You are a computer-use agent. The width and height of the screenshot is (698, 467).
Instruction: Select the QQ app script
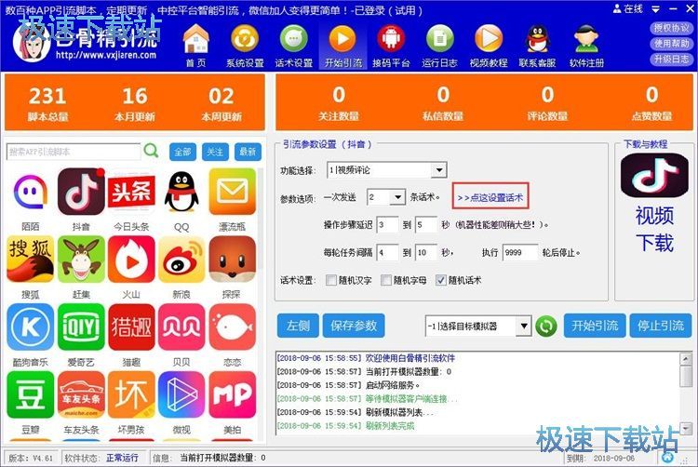pos(181,193)
